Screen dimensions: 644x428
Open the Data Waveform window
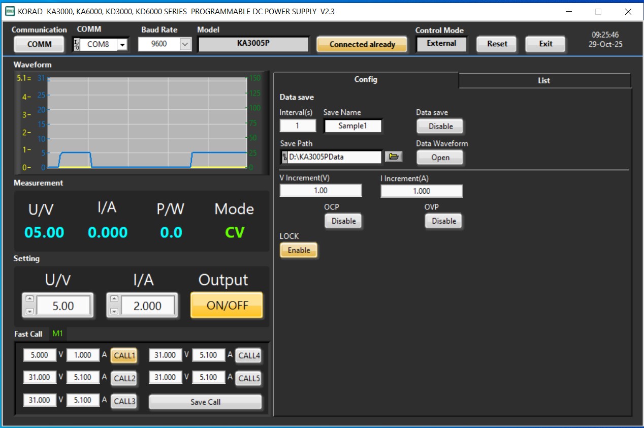click(440, 158)
